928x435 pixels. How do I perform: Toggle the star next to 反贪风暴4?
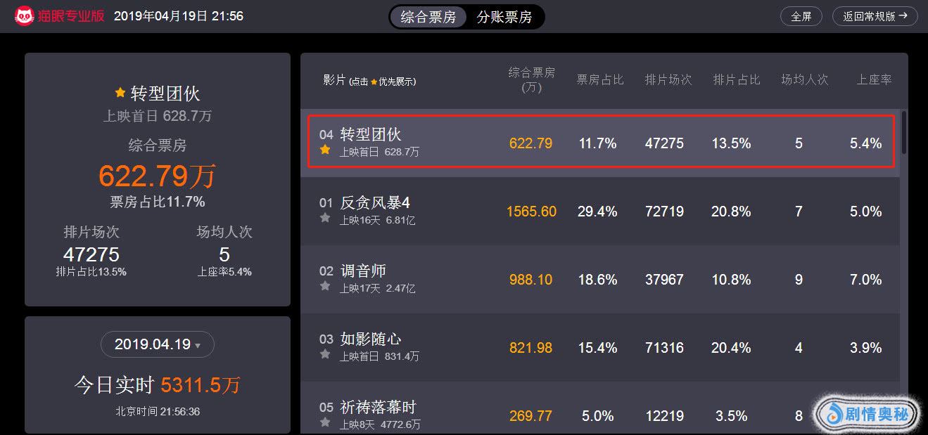pos(325,218)
